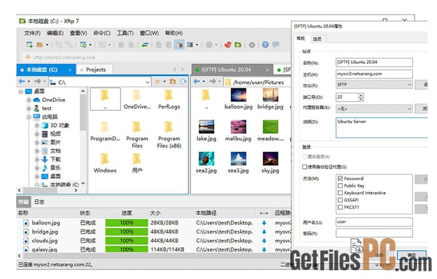The image size is (437, 279).
Task: Click the 状态 column header
Action: 85,213
